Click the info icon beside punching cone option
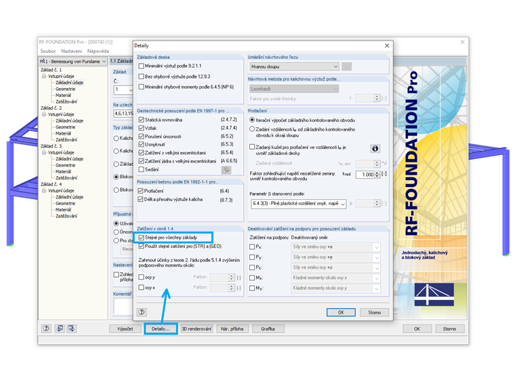Screen dimensions: 515x386 tap(375, 148)
